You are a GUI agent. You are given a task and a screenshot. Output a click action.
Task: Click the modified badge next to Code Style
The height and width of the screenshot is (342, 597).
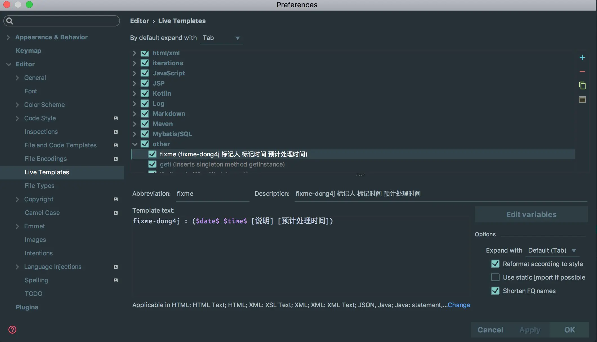(115, 118)
